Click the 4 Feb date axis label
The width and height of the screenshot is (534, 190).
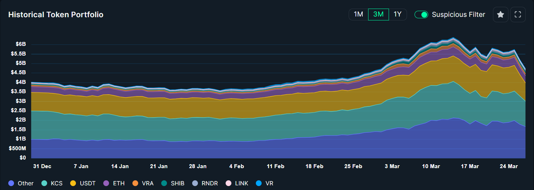[x=236, y=166]
